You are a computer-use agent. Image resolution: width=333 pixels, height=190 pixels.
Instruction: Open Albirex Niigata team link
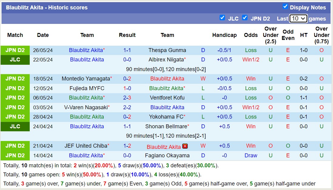tap(166, 60)
